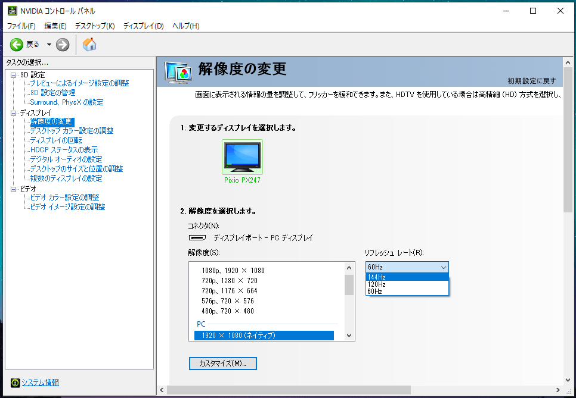Collapse the 3D 設定 tree node
The height and width of the screenshot is (398, 576).
(x=14, y=75)
